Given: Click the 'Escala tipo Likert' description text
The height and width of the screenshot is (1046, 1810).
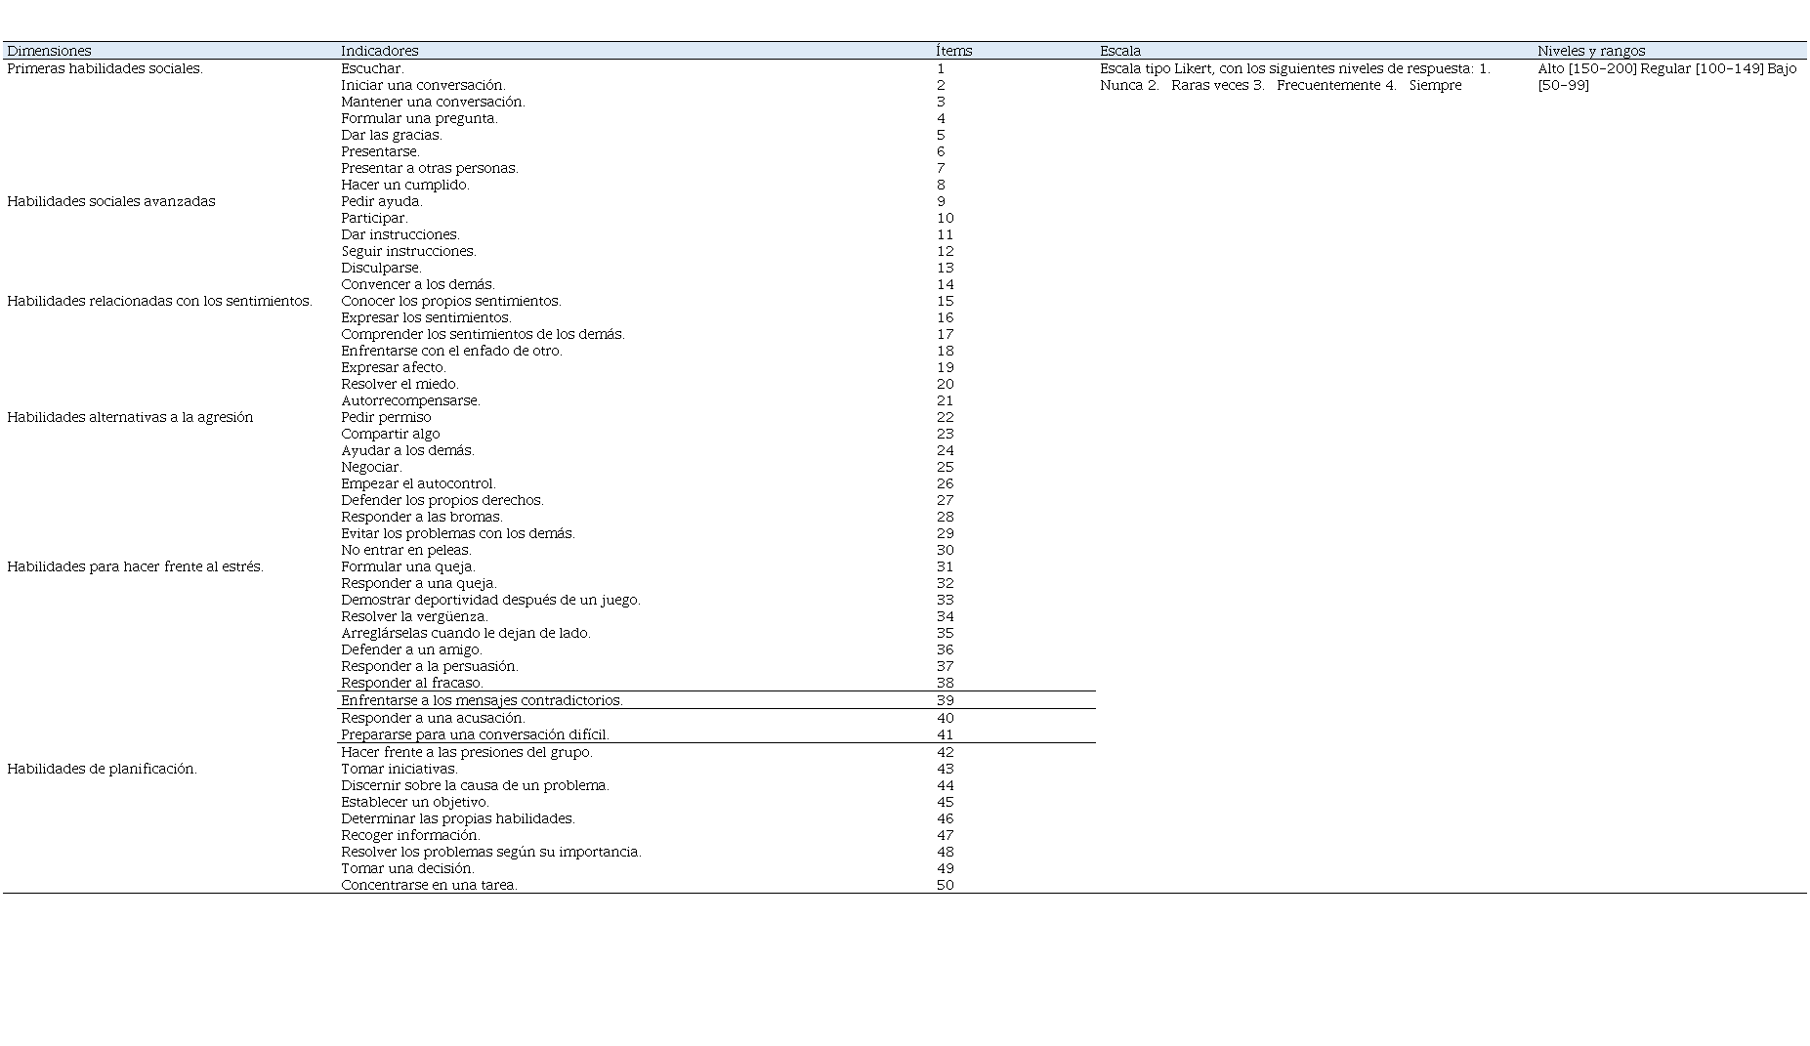Looking at the screenshot, I should 1295,76.
